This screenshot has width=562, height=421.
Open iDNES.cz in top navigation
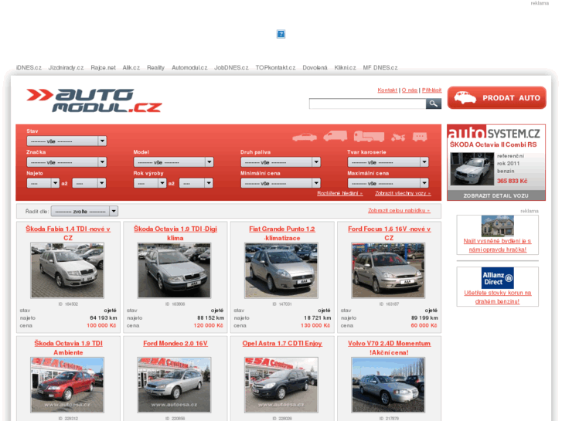tap(29, 67)
